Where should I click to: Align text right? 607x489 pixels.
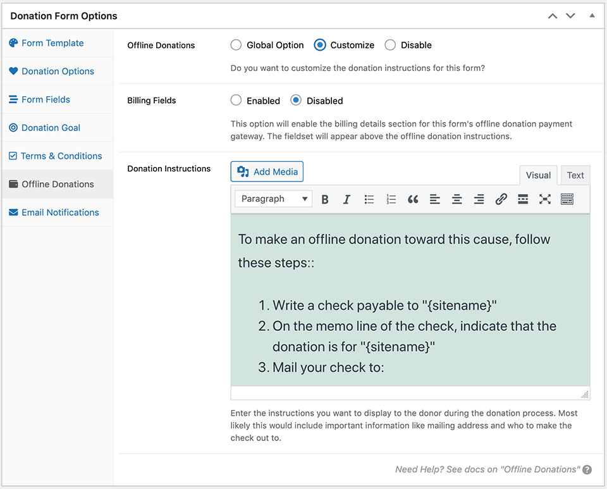pyautogui.click(x=479, y=199)
